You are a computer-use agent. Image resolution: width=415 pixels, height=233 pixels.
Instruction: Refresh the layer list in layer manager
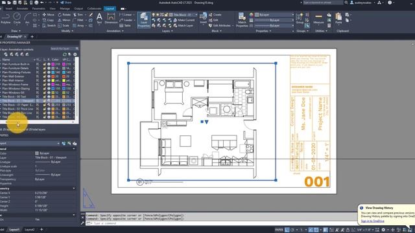[x=65, y=54]
